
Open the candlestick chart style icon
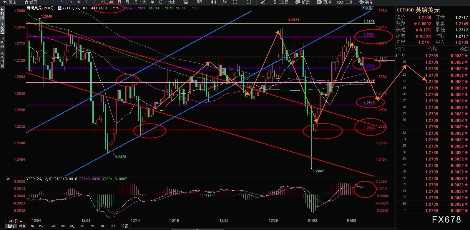pyautogui.click(x=213, y=2)
